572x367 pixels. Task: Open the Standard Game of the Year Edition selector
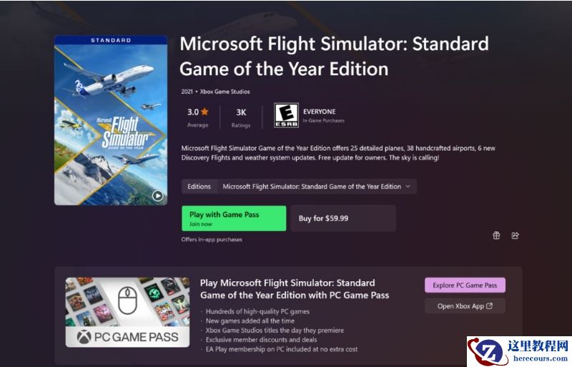point(312,187)
